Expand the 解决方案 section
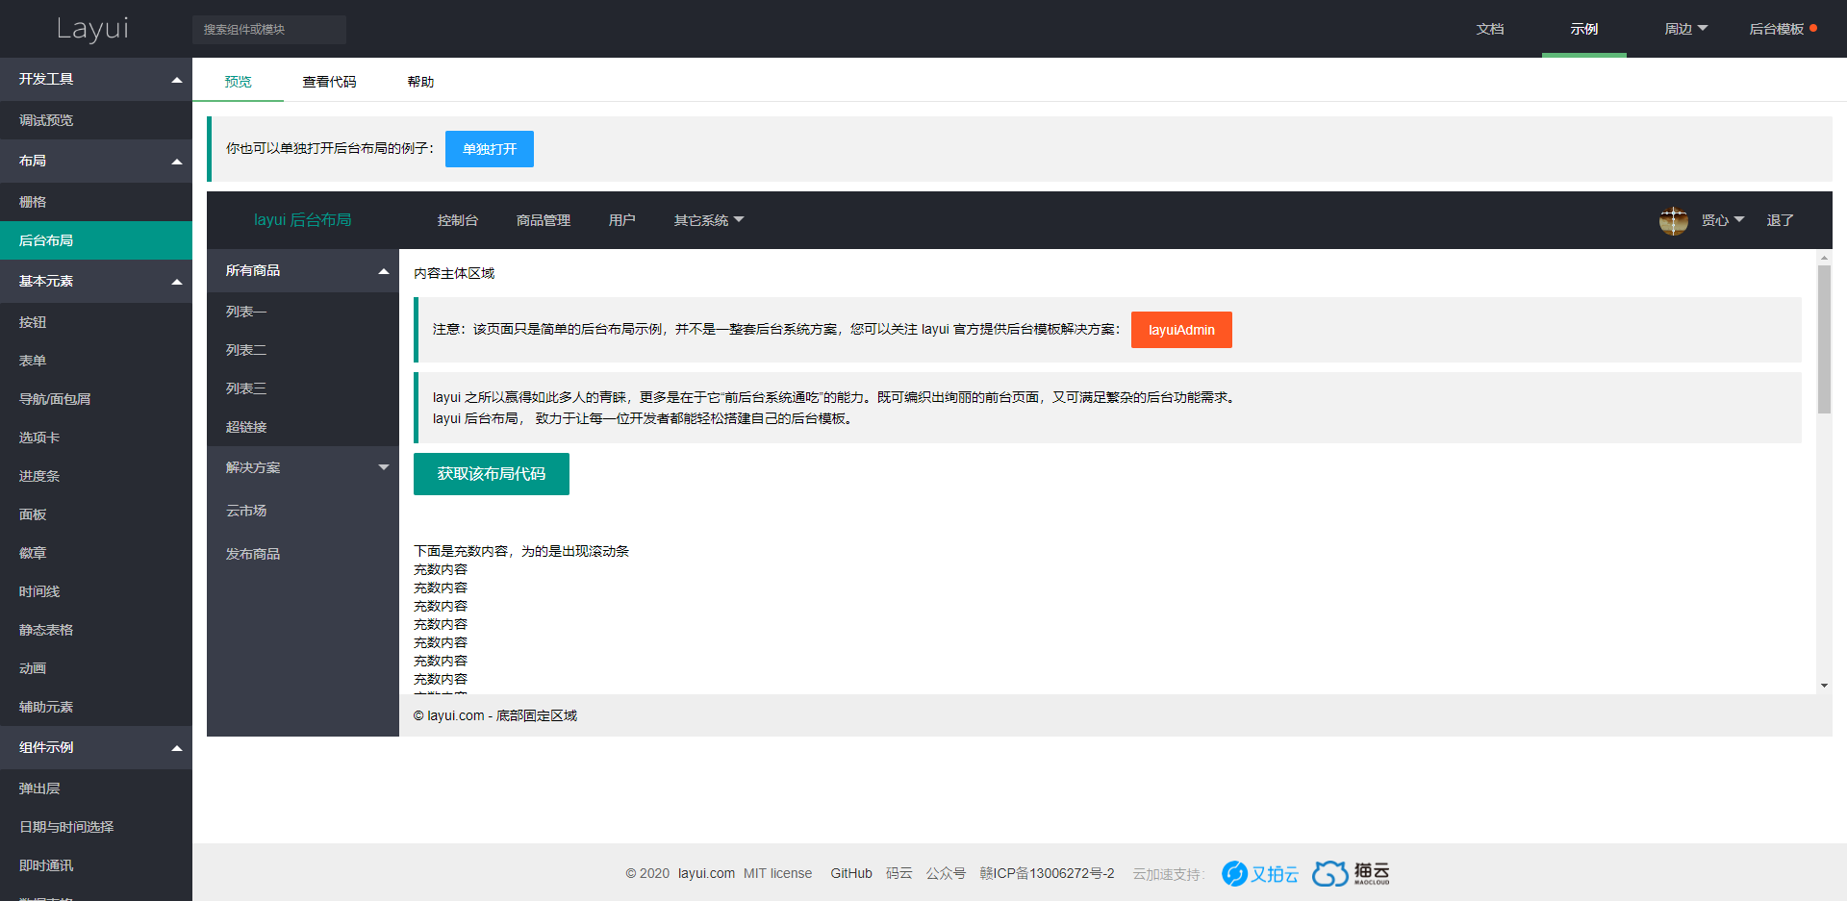This screenshot has width=1847, height=901. [x=302, y=467]
